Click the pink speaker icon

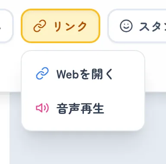click(x=42, y=108)
